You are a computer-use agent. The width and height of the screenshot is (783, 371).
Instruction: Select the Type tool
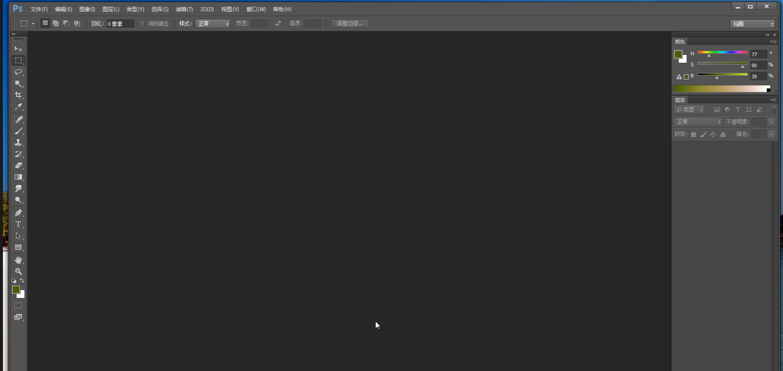[18, 224]
